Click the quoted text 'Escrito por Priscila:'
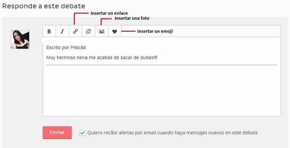290x148 pixels. pyautogui.click(x=66, y=48)
